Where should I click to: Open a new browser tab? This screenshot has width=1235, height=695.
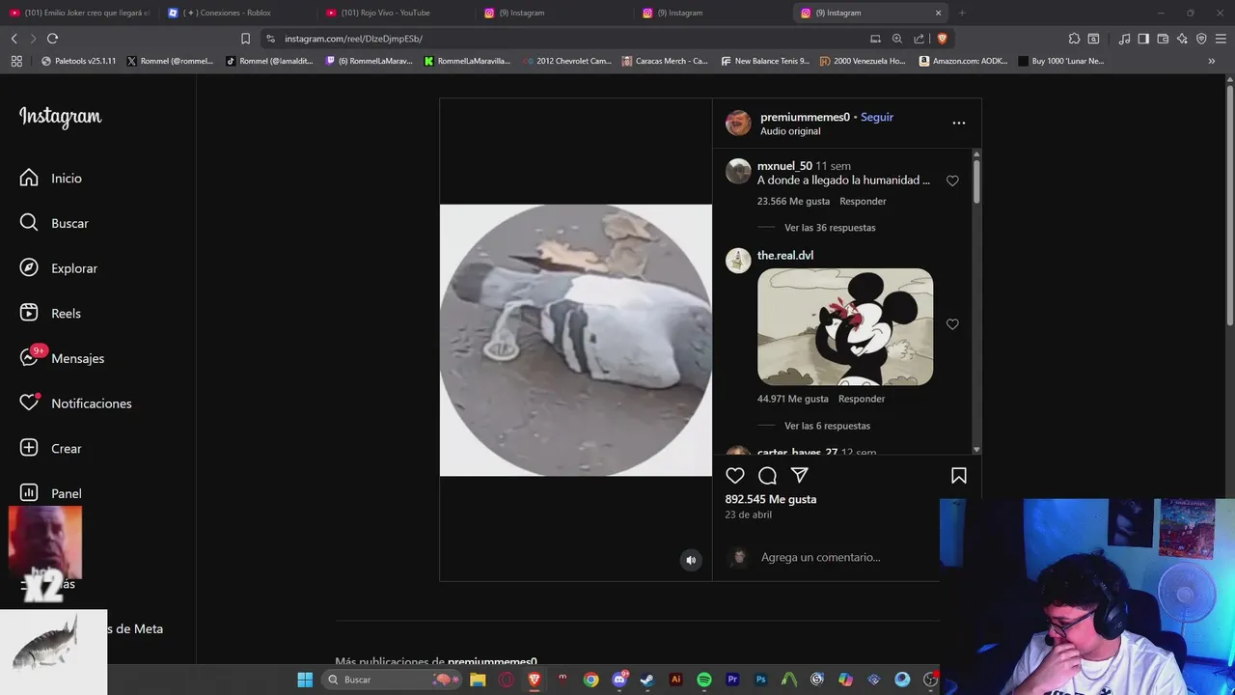pos(962,13)
